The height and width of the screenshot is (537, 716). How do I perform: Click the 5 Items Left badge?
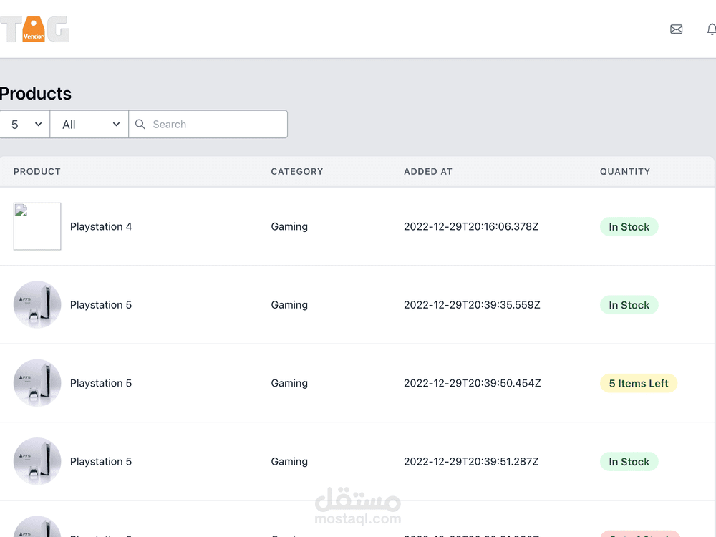point(639,384)
